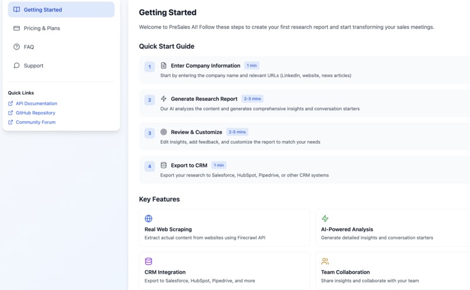The height and width of the screenshot is (290, 470).
Task: Click the step number 2 badge
Action: click(x=150, y=100)
